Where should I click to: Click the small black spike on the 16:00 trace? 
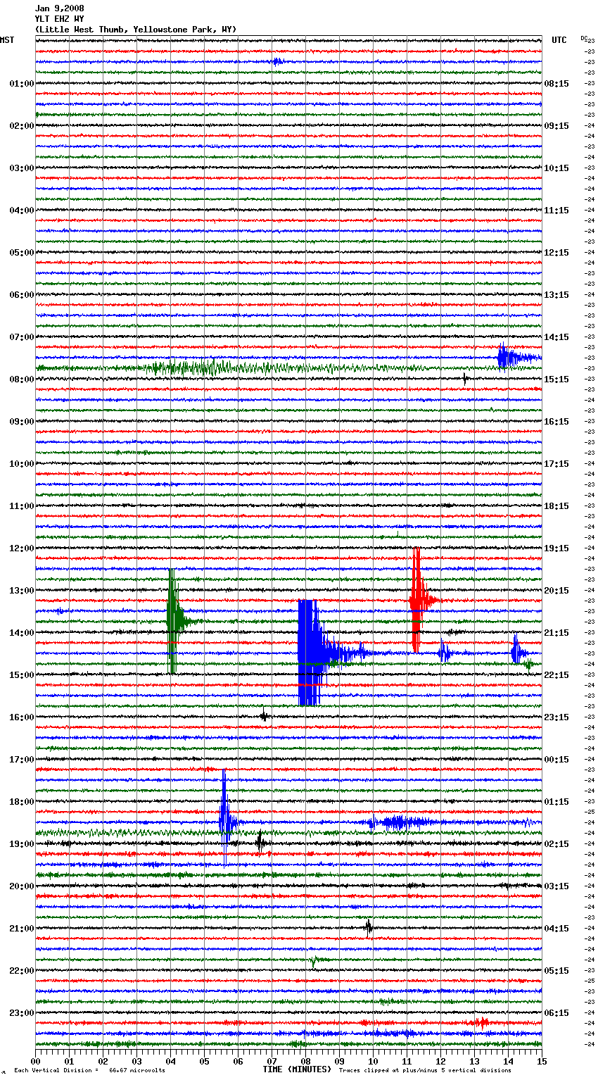pos(264,717)
